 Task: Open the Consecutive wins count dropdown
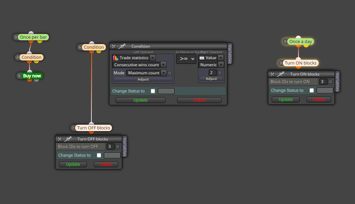164,65
